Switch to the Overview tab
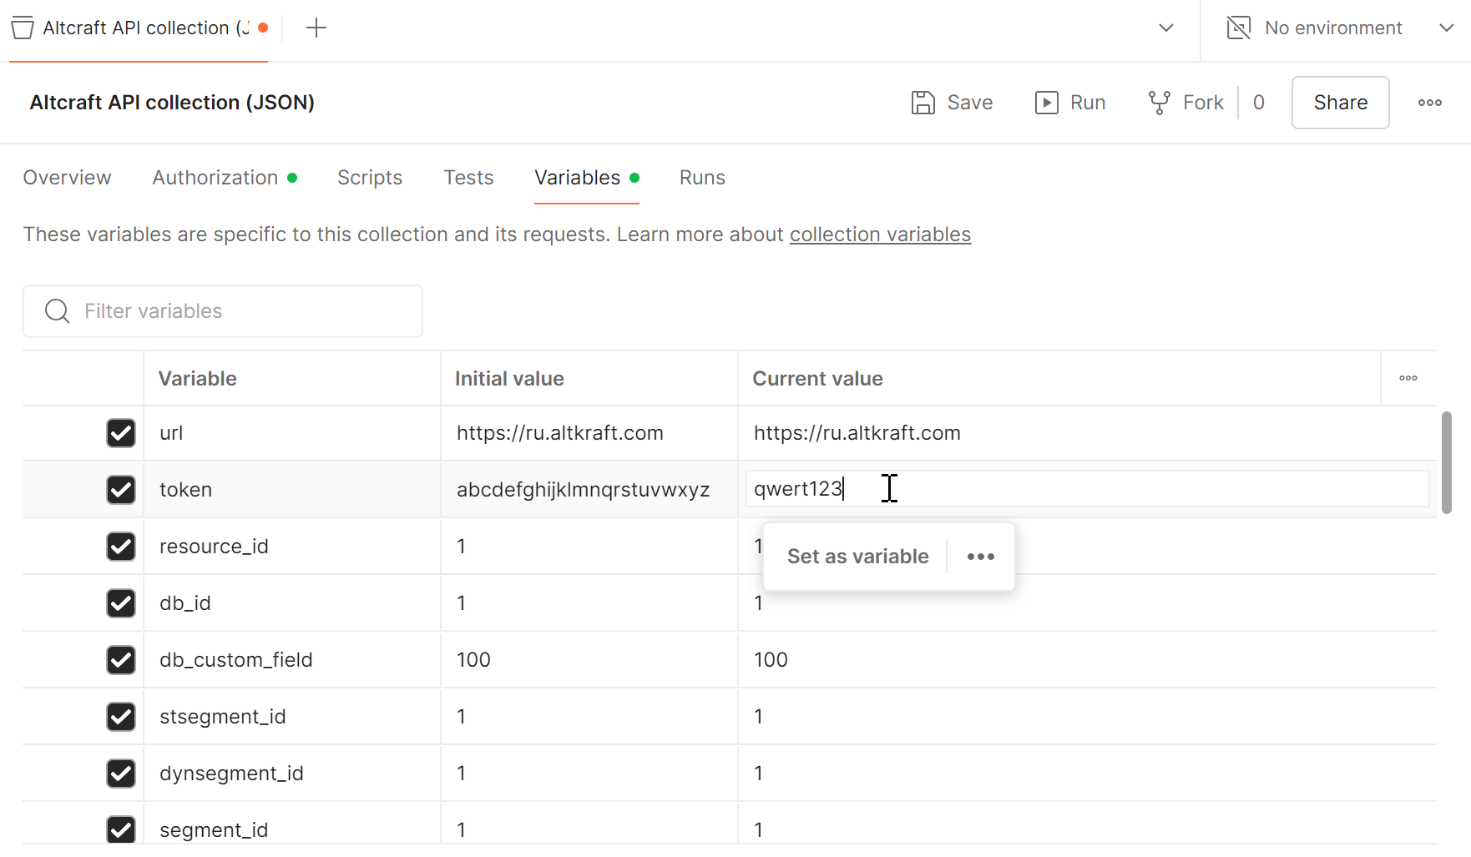The width and height of the screenshot is (1471, 857). coord(67,178)
